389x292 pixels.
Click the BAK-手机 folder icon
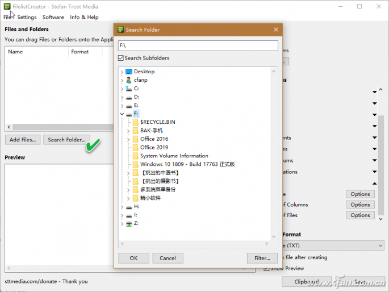click(135, 131)
